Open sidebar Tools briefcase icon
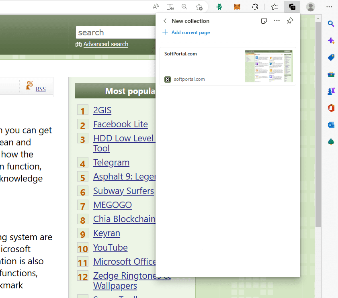 click(x=331, y=74)
